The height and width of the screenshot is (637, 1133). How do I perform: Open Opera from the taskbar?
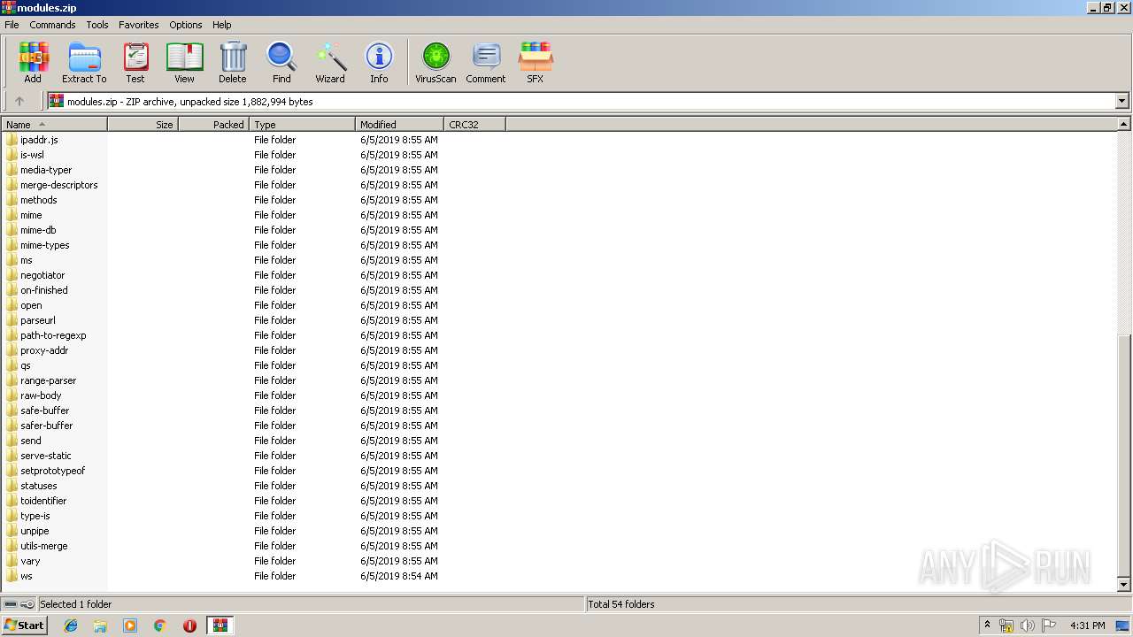click(x=189, y=625)
